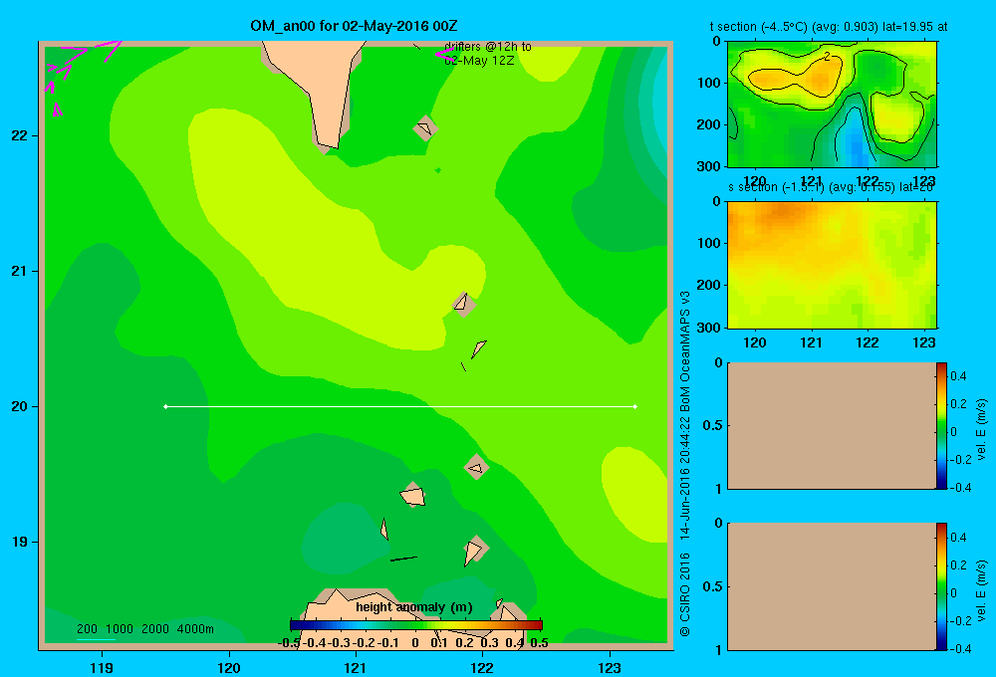
Task: Click the -0.5 tick on height anomaly scale
Action: pyautogui.click(x=289, y=643)
